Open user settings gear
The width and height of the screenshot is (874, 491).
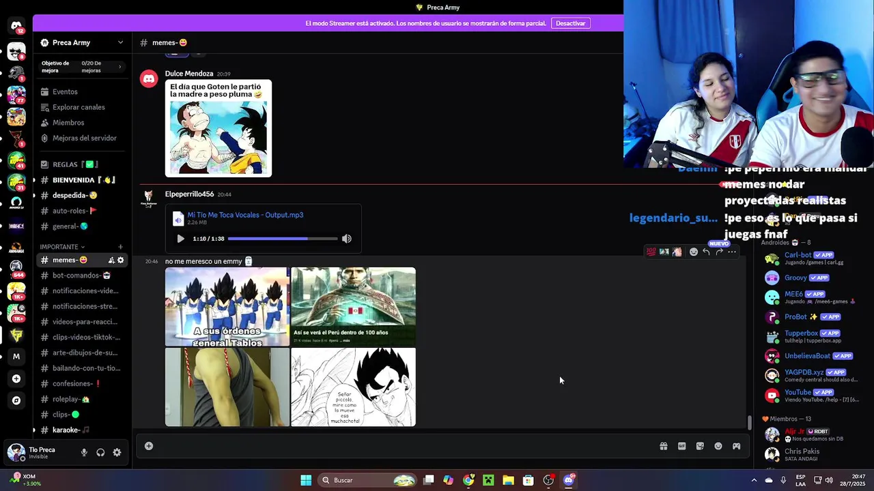[117, 452]
